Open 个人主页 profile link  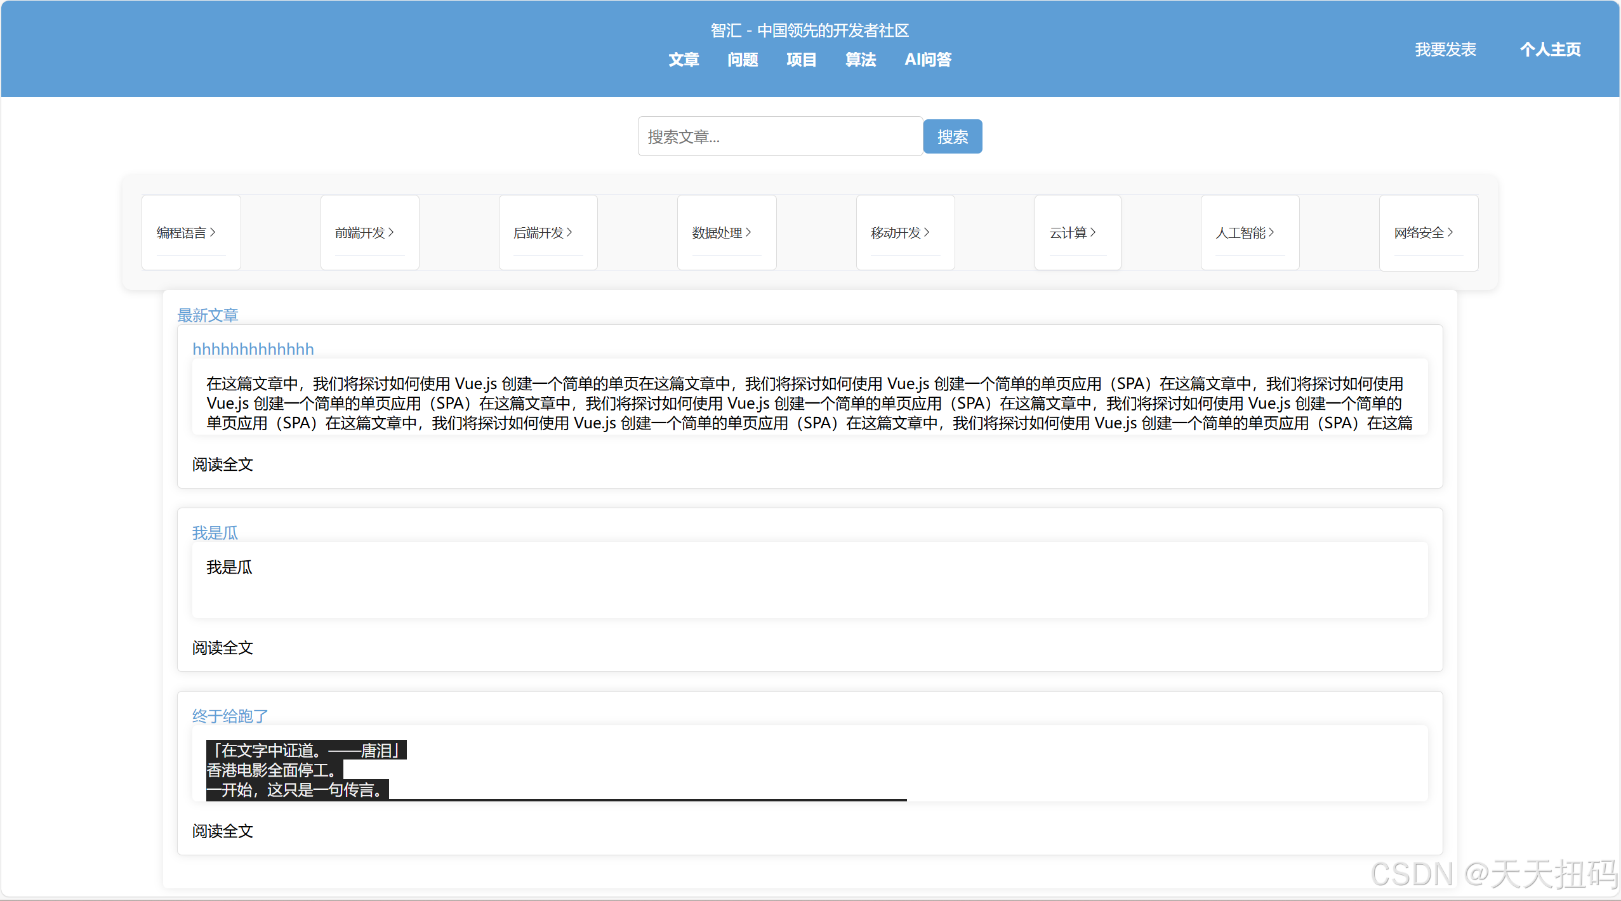pos(1550,49)
